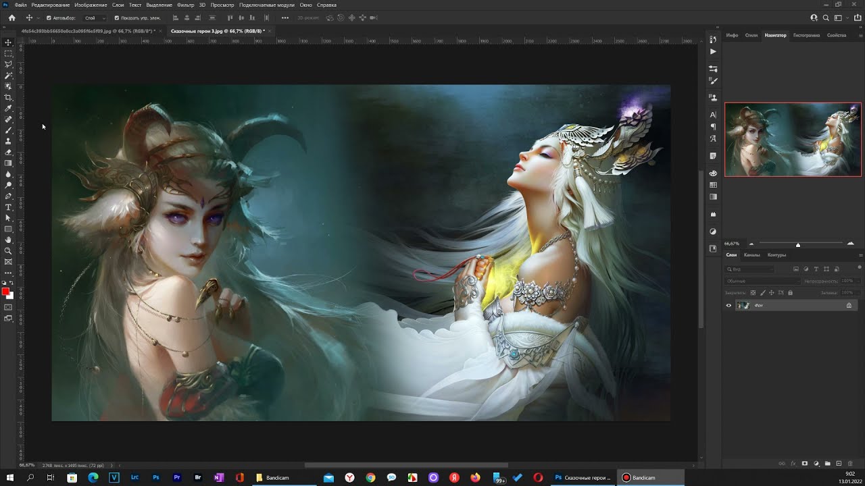Click the white background color swatch
The width and height of the screenshot is (865, 486).
(11, 296)
